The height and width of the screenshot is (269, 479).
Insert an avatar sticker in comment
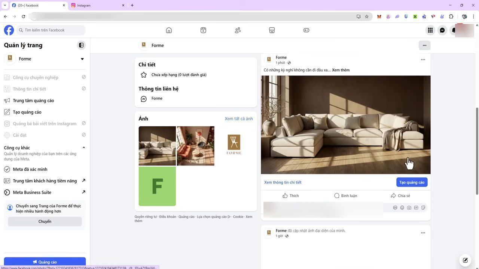(x=395, y=208)
